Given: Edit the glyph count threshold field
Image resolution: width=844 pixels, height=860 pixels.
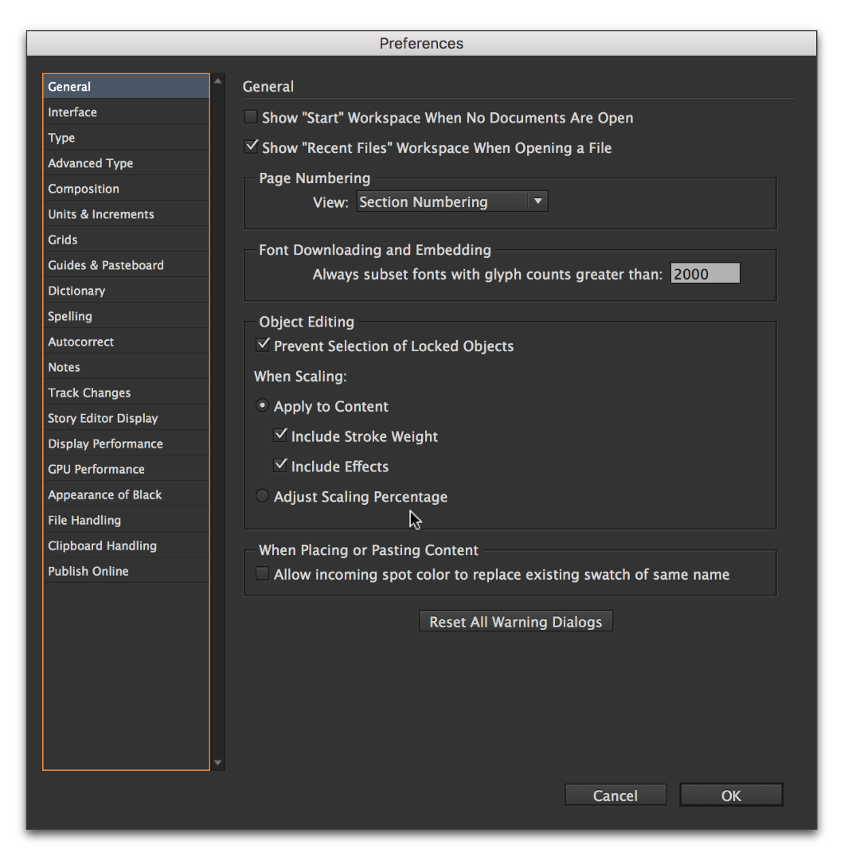Looking at the screenshot, I should (x=705, y=273).
